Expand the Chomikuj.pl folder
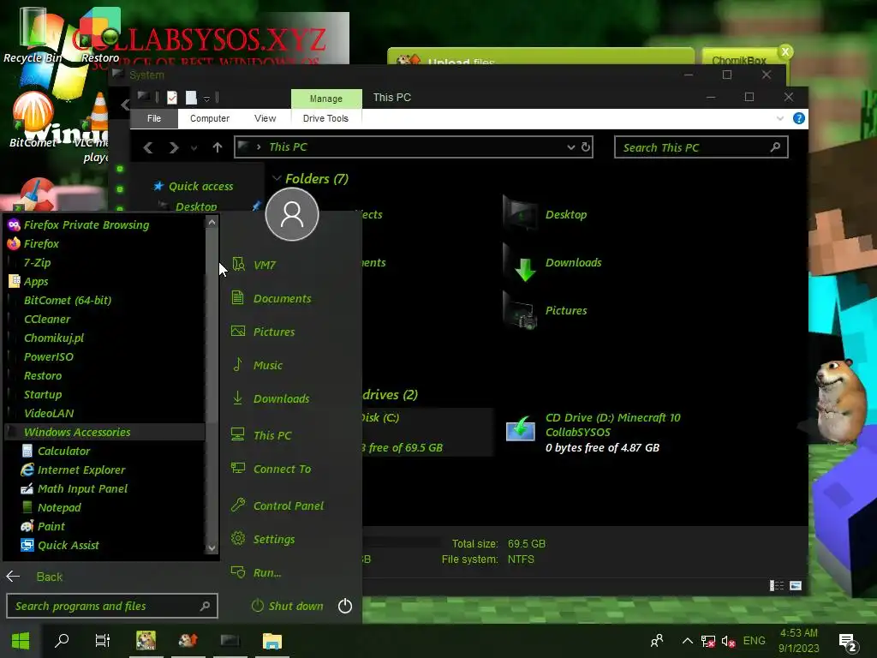This screenshot has width=877, height=658. click(54, 338)
